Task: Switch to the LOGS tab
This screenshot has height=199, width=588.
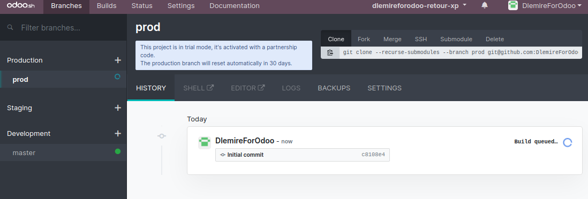Action: (291, 88)
